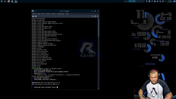Open the Favoritos menu
The image size is (176, 99).
(48, 14)
